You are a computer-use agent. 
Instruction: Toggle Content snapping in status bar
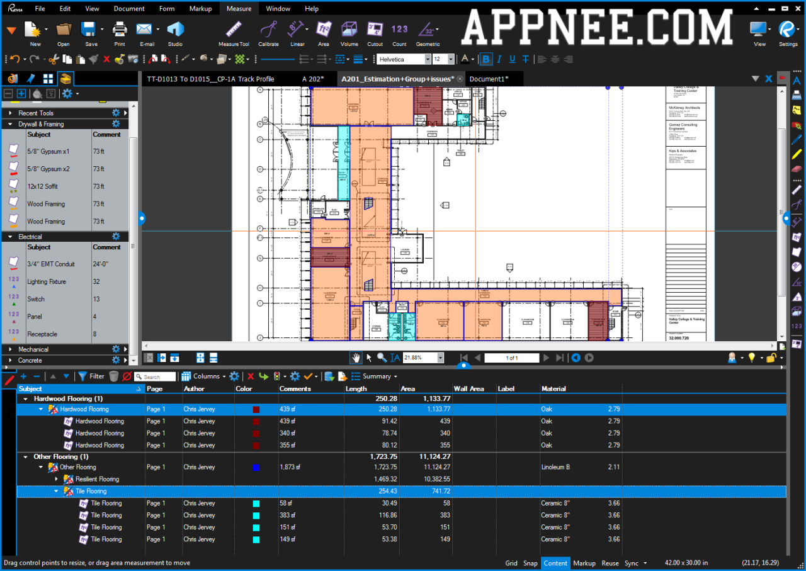555,563
